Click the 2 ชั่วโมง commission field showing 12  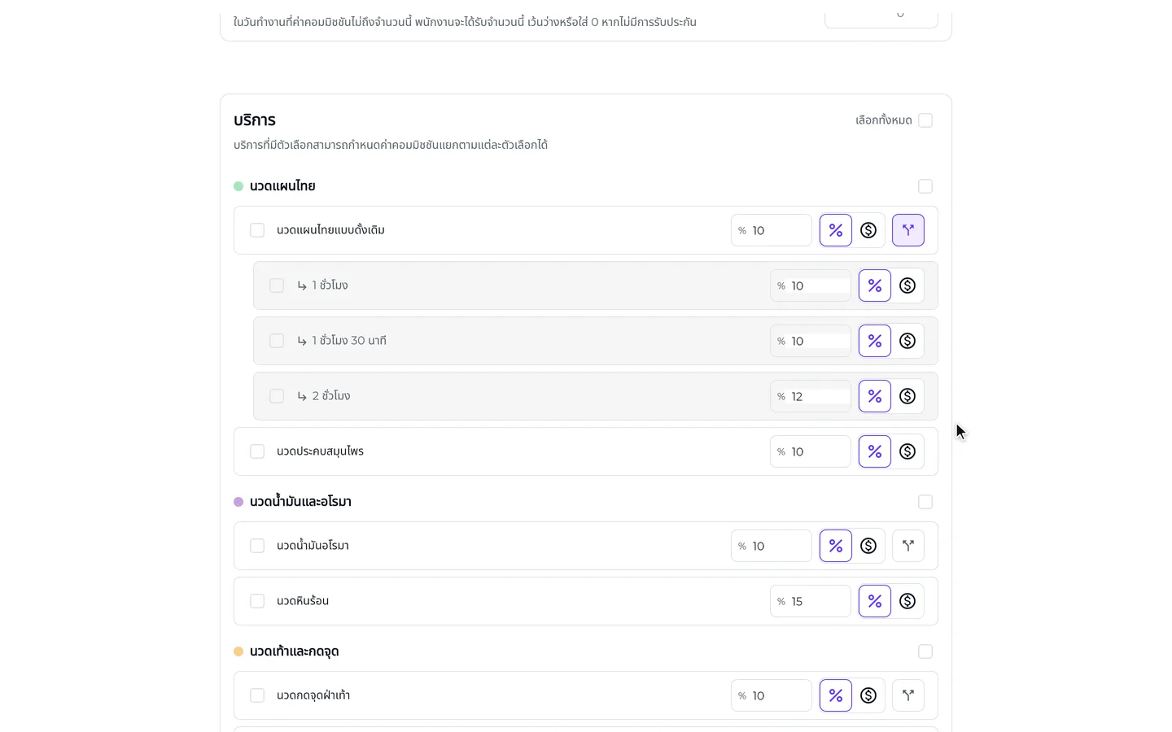(x=811, y=396)
